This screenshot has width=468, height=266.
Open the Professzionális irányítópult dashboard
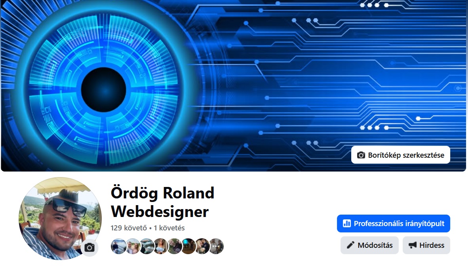pyautogui.click(x=394, y=223)
